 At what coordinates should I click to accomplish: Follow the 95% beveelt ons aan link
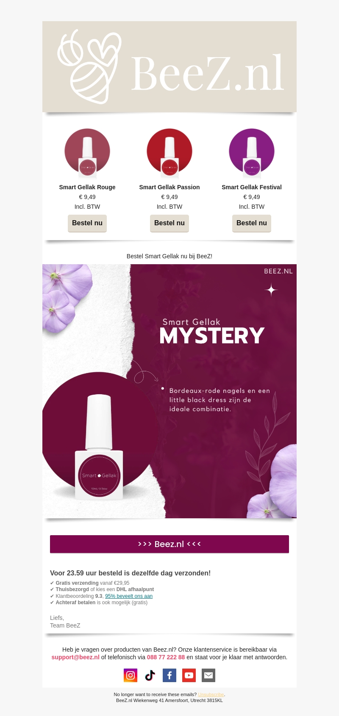129,596
